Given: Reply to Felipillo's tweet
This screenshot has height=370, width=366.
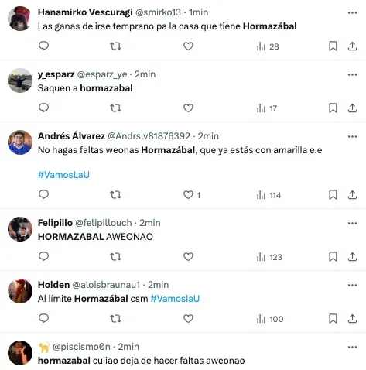Looking at the screenshot, I should 43,256.
